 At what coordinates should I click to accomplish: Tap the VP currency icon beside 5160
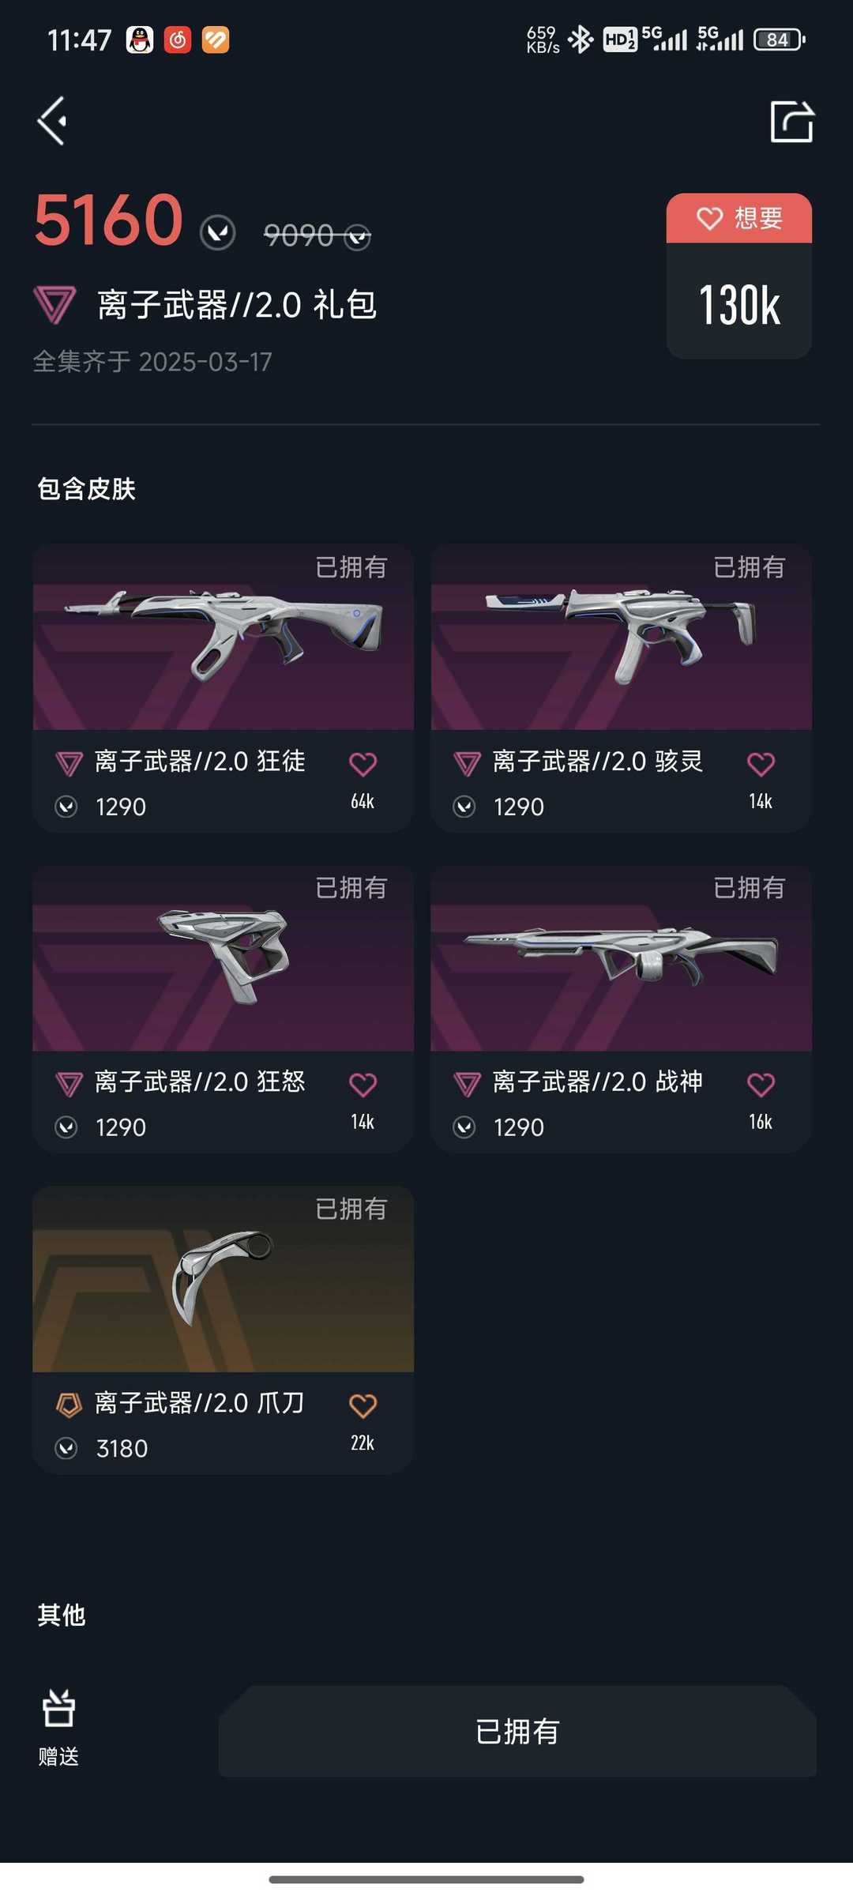tap(217, 233)
